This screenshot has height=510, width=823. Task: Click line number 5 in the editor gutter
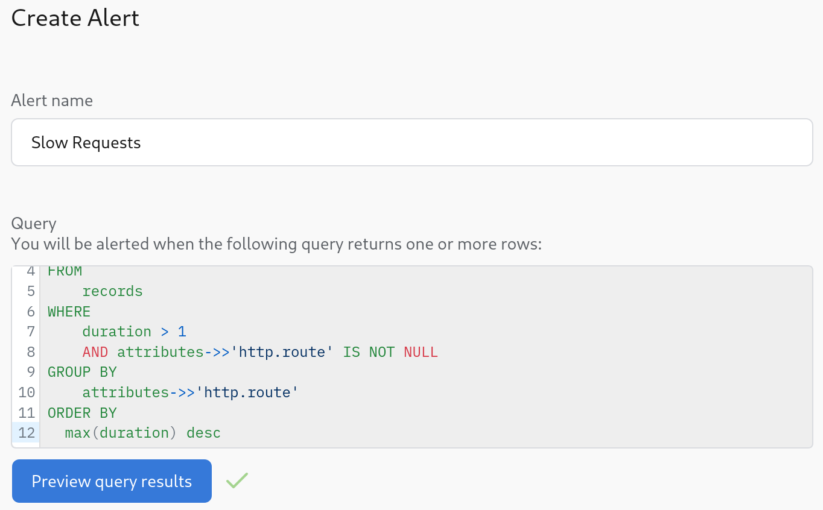31,291
